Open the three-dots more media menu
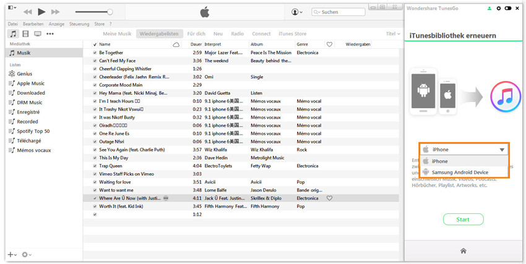Viewport: 526px width, 264px height. pos(50,34)
